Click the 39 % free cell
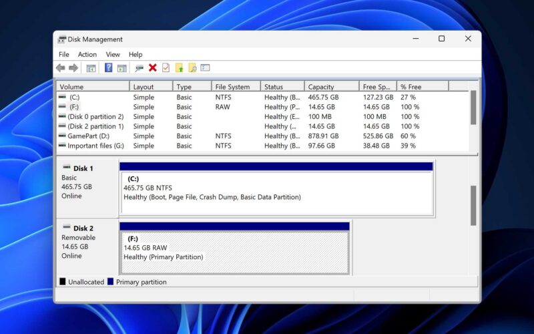 pyautogui.click(x=408, y=146)
